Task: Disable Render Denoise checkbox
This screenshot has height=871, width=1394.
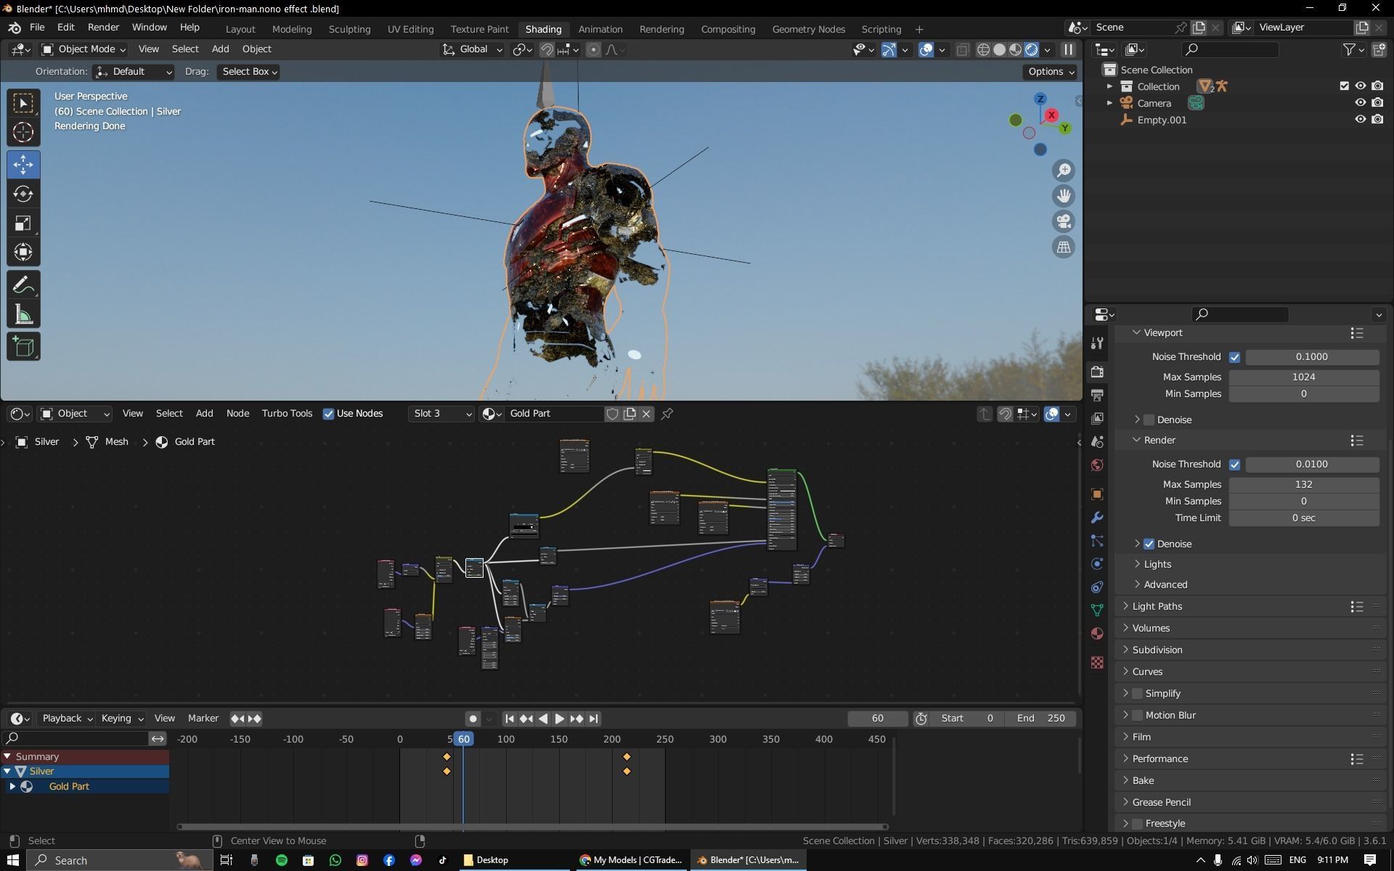Action: [1149, 544]
